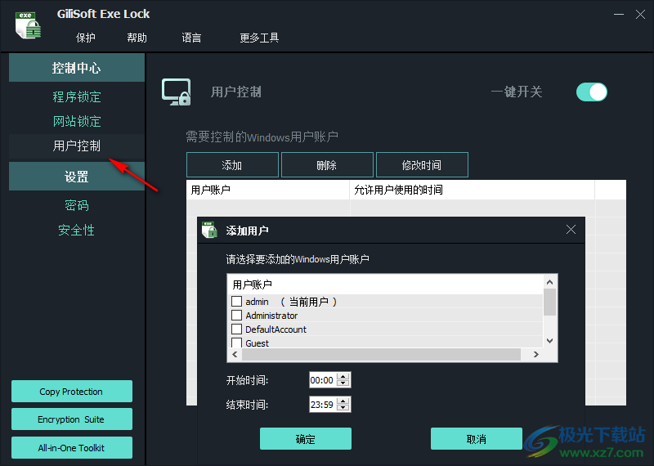This screenshot has width=654, height=466.
Task: Select the admin （当前用户） row text
Action: click(291, 301)
